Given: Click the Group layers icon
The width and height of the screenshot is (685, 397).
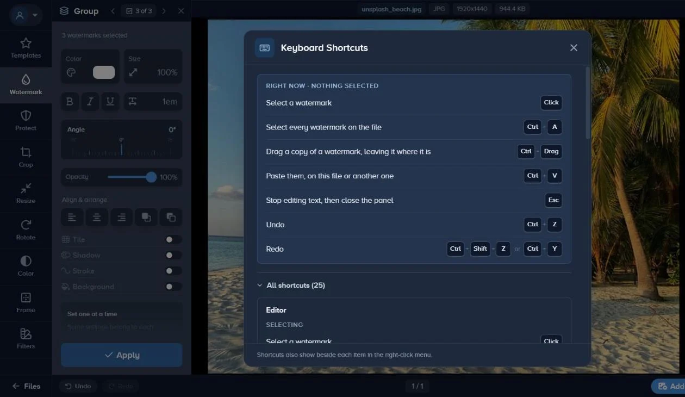Looking at the screenshot, I should coord(64,11).
